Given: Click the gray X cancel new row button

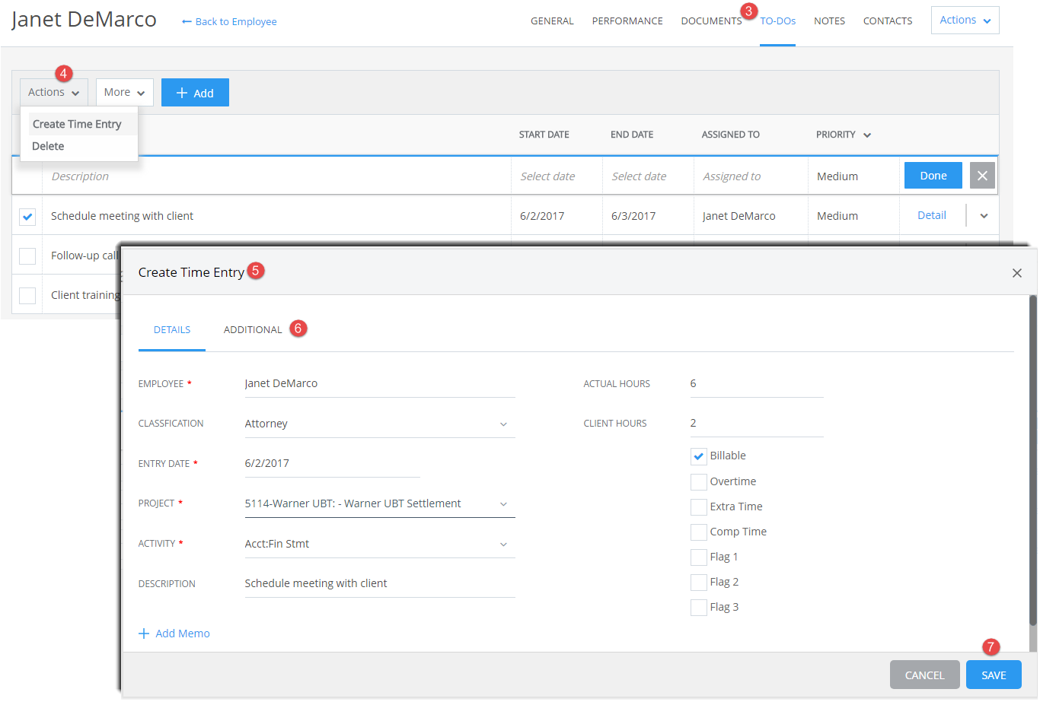Looking at the screenshot, I should coord(982,176).
